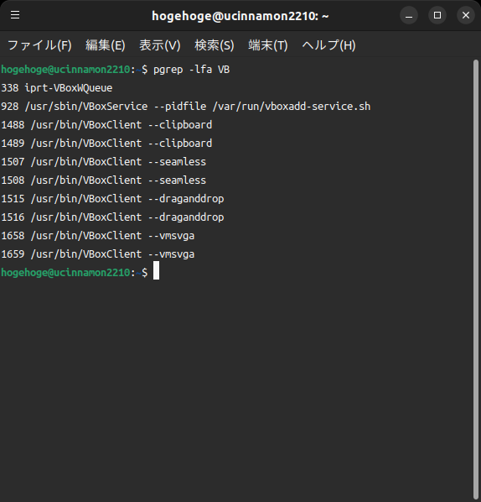Click line 1659 VBoxClient --vmsvga

click(98, 254)
